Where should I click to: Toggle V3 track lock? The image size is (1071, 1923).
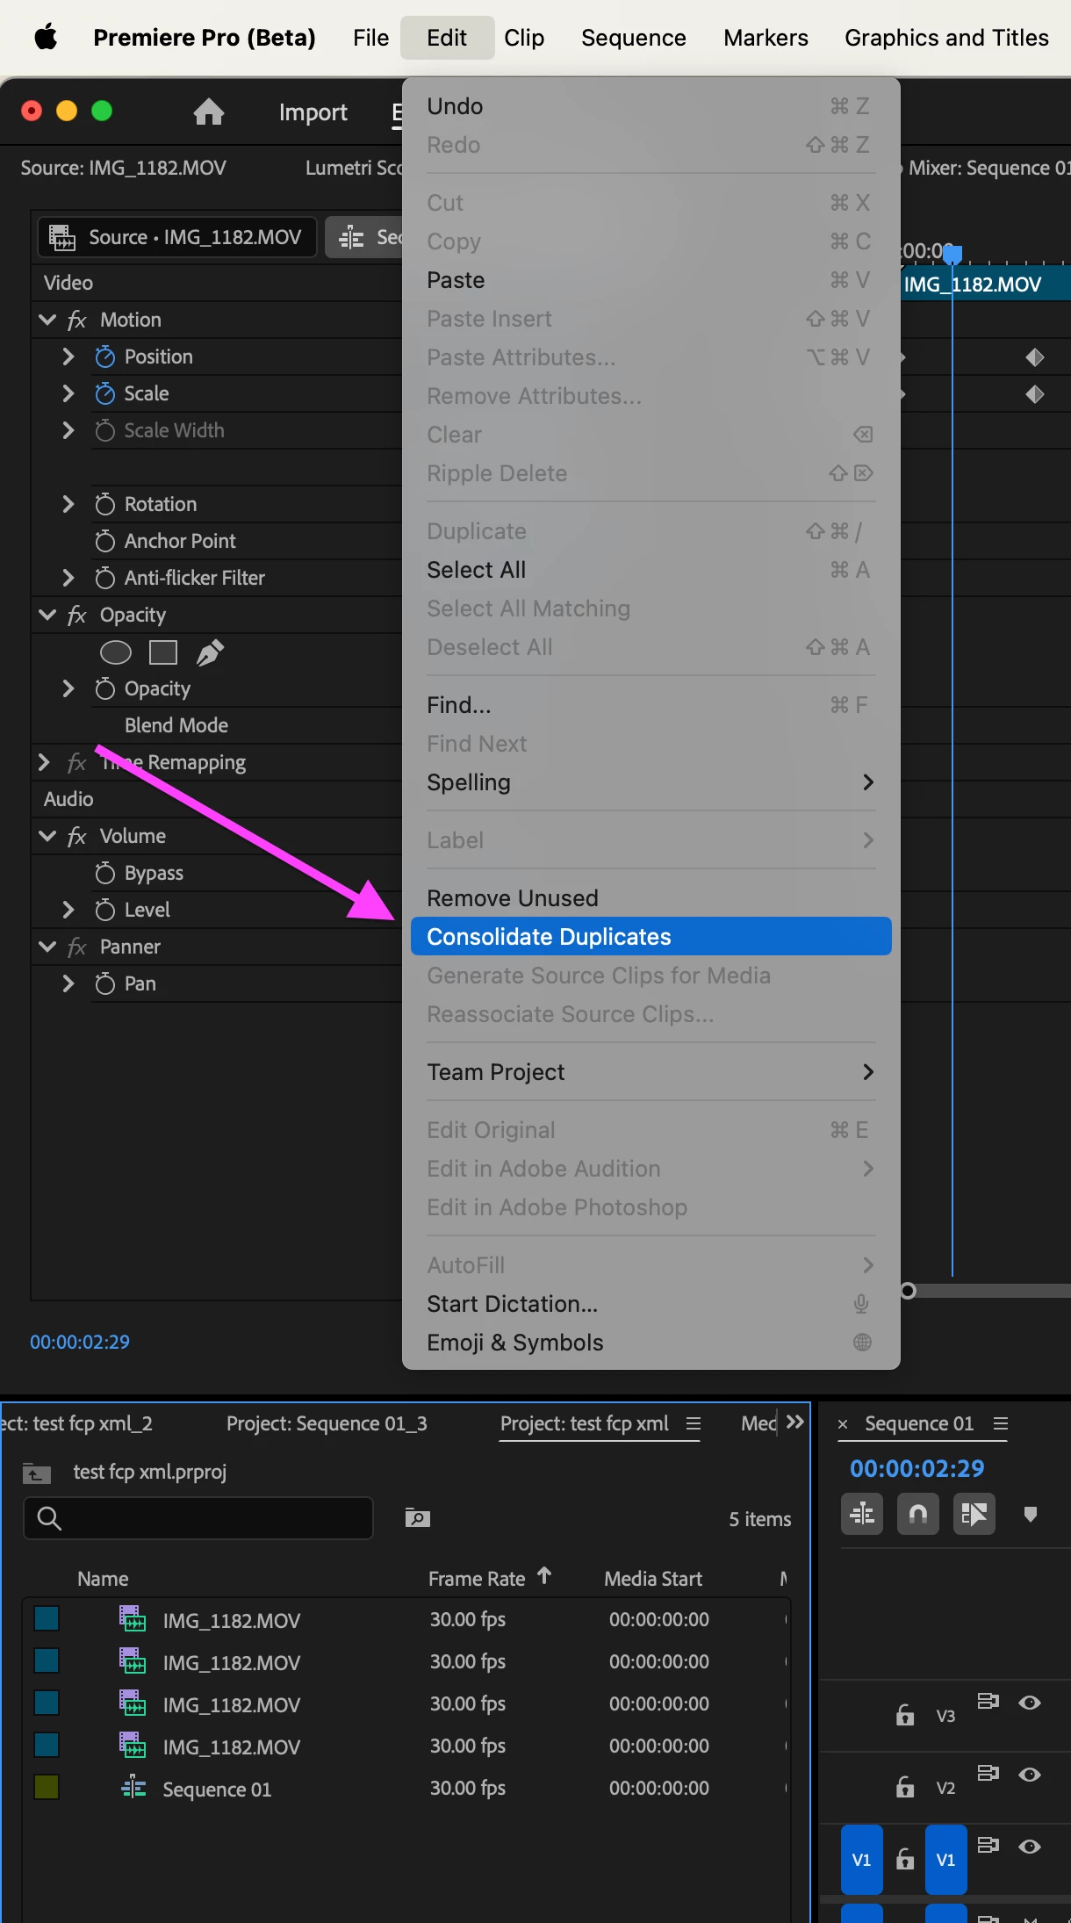click(905, 1715)
